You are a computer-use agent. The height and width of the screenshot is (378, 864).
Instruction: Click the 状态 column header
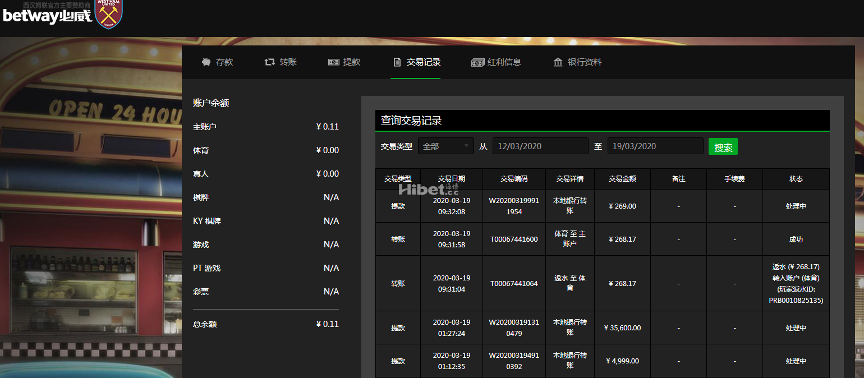[x=796, y=179]
